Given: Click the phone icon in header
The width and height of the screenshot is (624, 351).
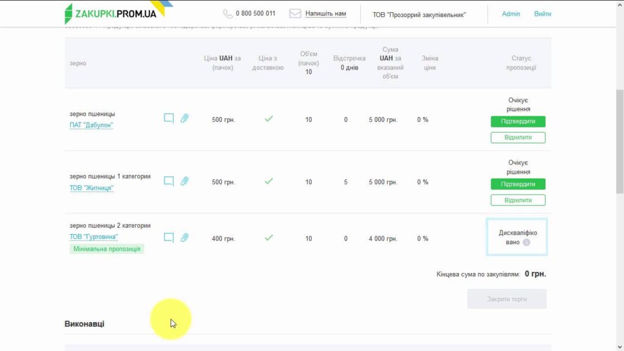Looking at the screenshot, I should (228, 13).
